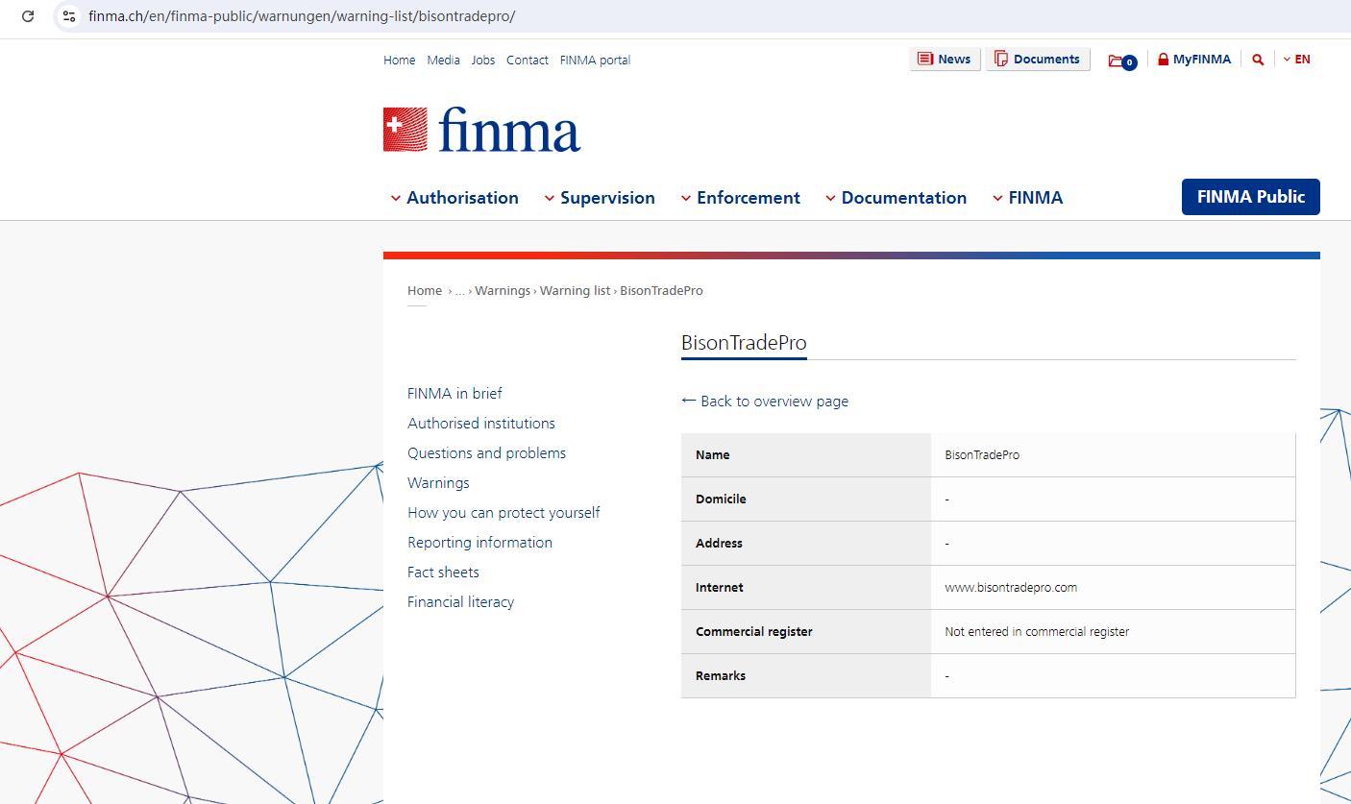This screenshot has width=1351, height=804.
Task: Open the Documentation navigation menu
Action: tap(896, 198)
